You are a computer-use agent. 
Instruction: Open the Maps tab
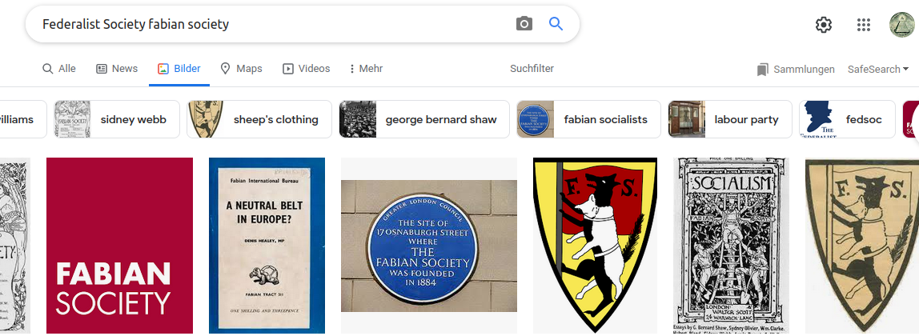241,69
